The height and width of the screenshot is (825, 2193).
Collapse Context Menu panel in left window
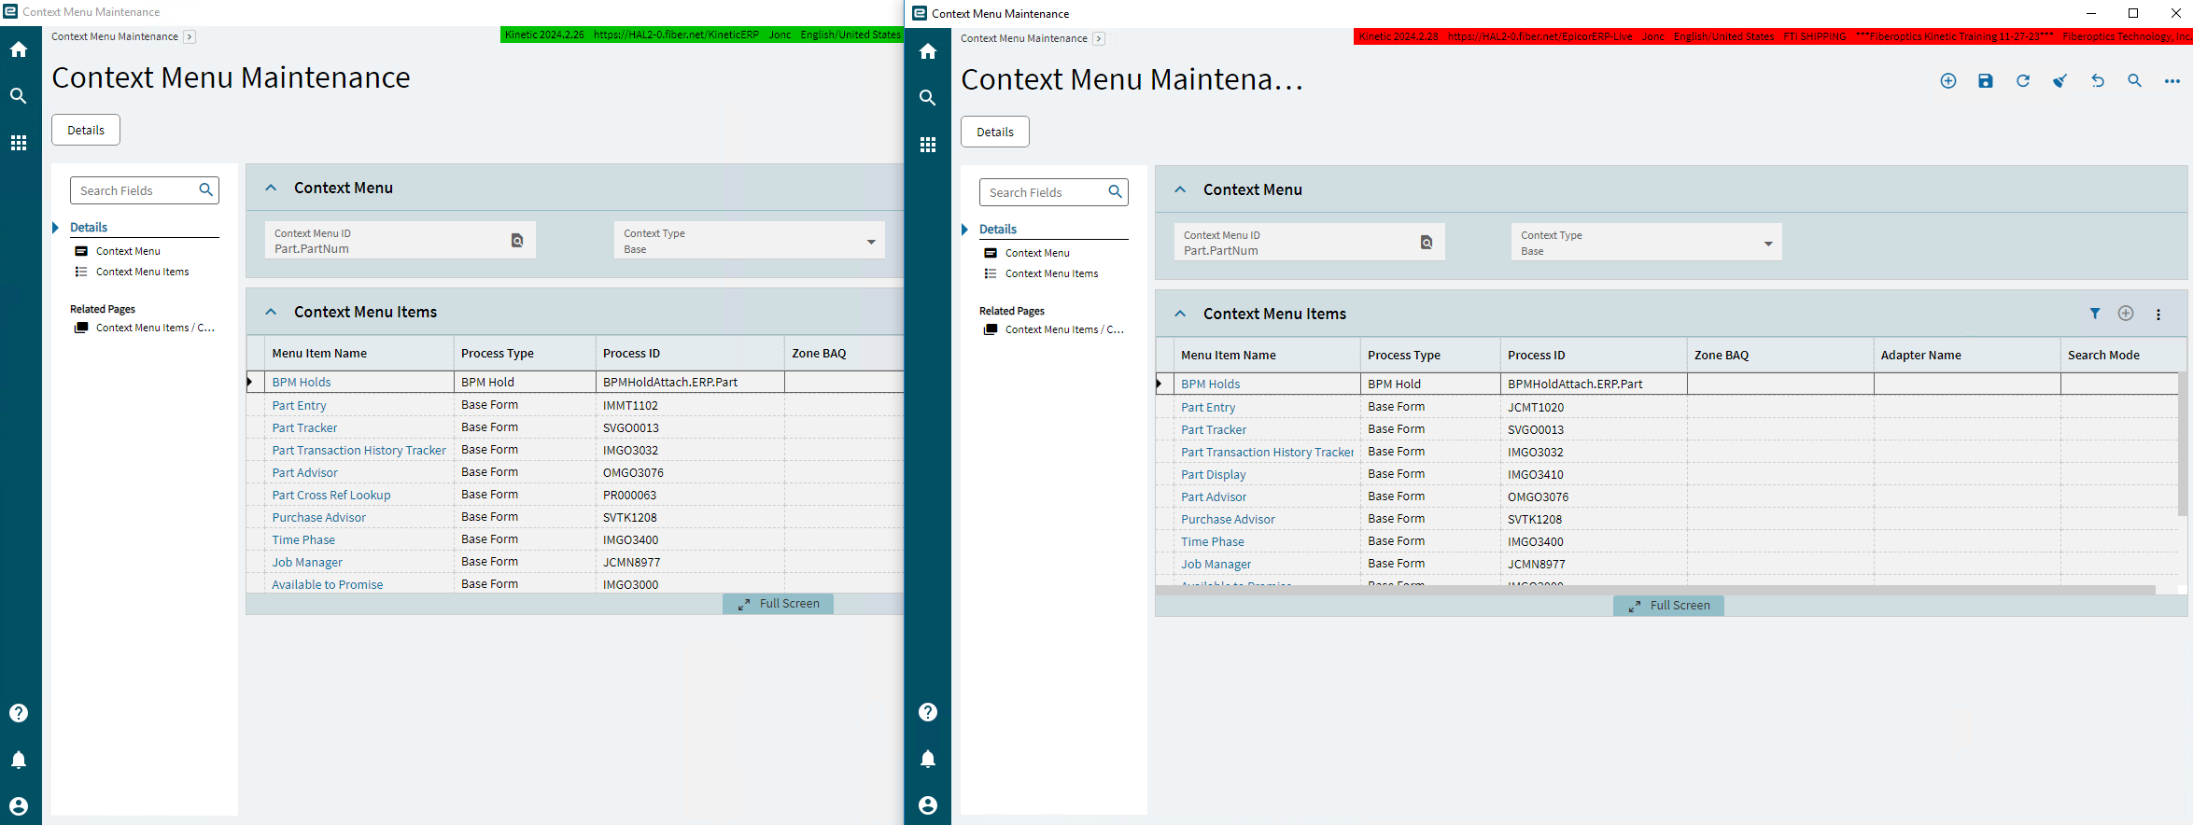271,188
